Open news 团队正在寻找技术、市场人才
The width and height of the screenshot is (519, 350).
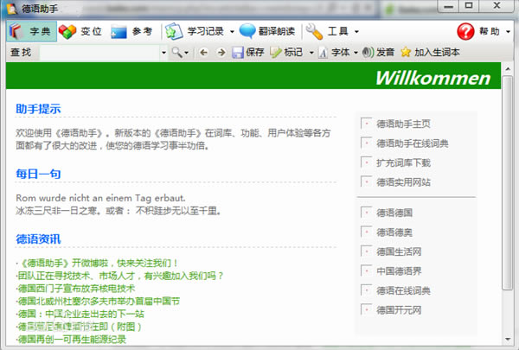[x=121, y=276]
